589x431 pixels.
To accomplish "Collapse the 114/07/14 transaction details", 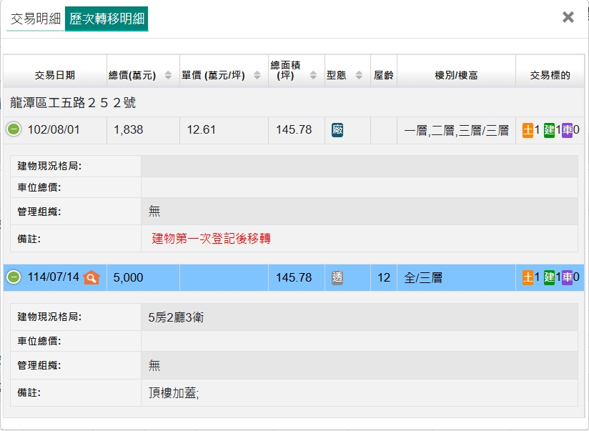I will coord(14,277).
